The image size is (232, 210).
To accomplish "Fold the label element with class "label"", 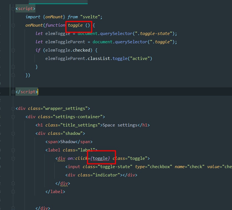I will (13, 150).
